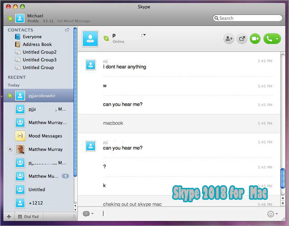
Task: Click the SMS/chat bubble type icon
Action: click(x=86, y=214)
